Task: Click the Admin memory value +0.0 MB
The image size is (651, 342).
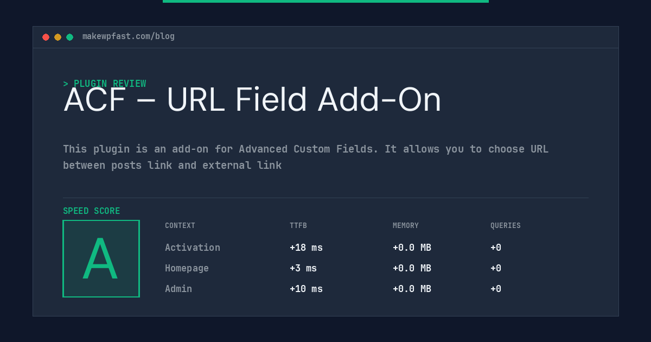Action: coord(412,289)
